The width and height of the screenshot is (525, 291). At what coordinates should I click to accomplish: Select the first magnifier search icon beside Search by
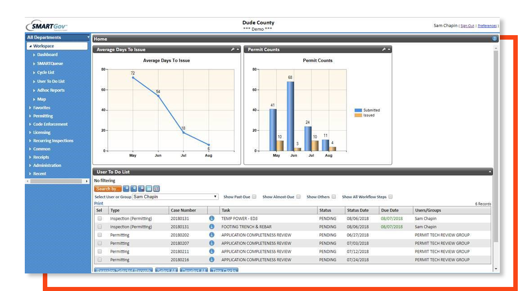click(x=125, y=188)
